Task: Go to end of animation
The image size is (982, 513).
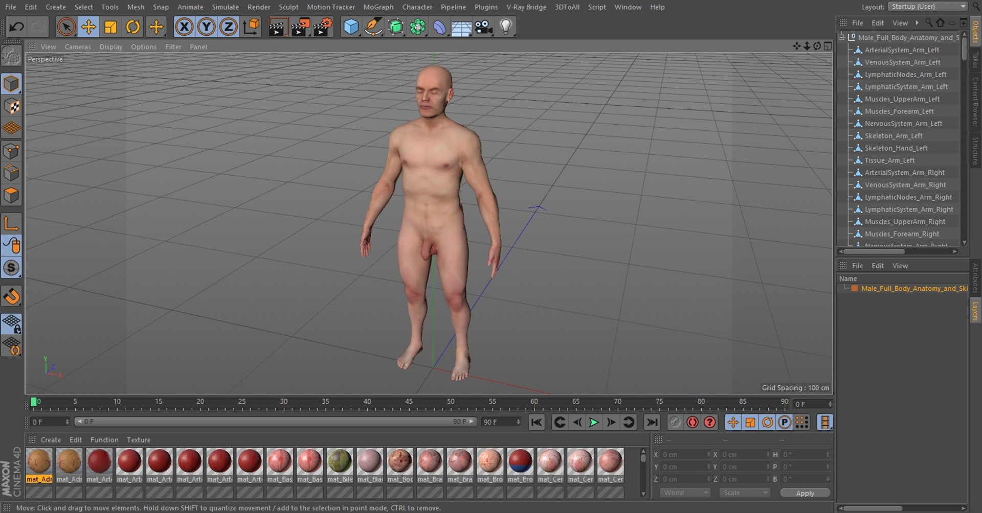Action: pos(652,422)
